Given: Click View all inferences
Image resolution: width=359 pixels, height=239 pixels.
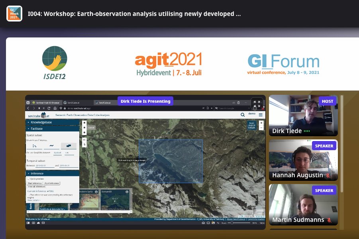Looking at the screenshot, I should [36, 187].
